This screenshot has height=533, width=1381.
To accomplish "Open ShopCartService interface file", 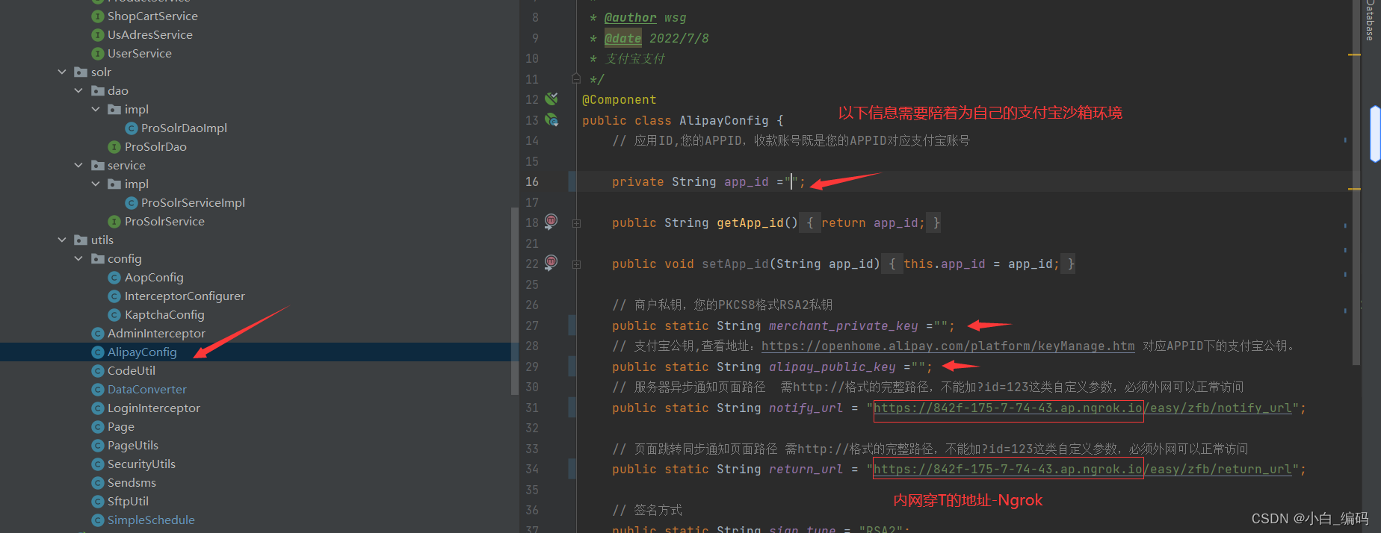I will (x=152, y=16).
